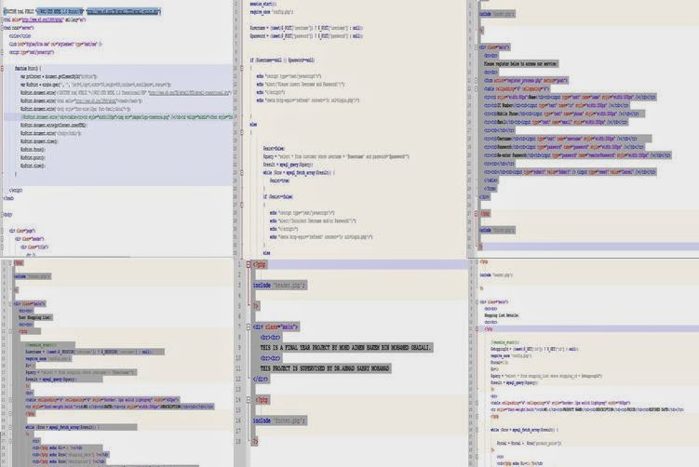
Task: Click text 'THIS PROJECT IS SUPERVISED BY DR.AHMAD SABRY MOHAMAD'
Action: pos(325,368)
